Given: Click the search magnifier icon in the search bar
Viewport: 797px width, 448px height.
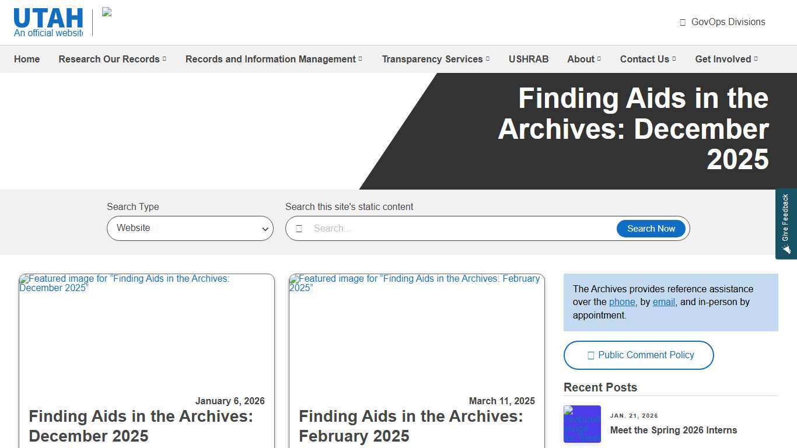Looking at the screenshot, I should (x=300, y=228).
